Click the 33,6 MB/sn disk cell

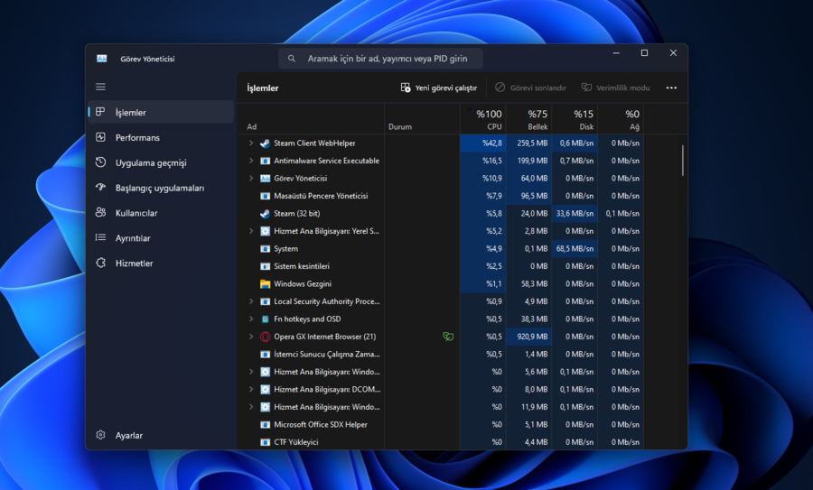click(575, 213)
